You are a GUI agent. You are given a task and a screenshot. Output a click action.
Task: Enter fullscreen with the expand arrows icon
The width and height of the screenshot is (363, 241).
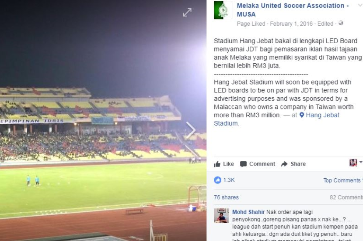[187, 13]
